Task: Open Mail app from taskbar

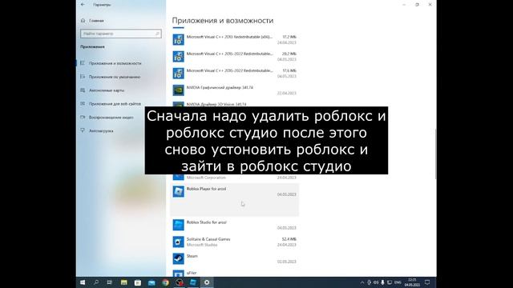Action: pyautogui.click(x=151, y=282)
